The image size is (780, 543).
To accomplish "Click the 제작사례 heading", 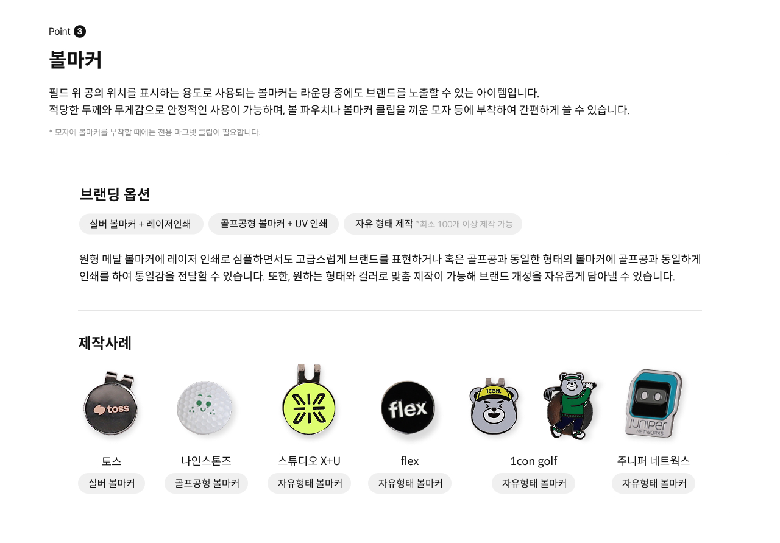I will click(105, 343).
